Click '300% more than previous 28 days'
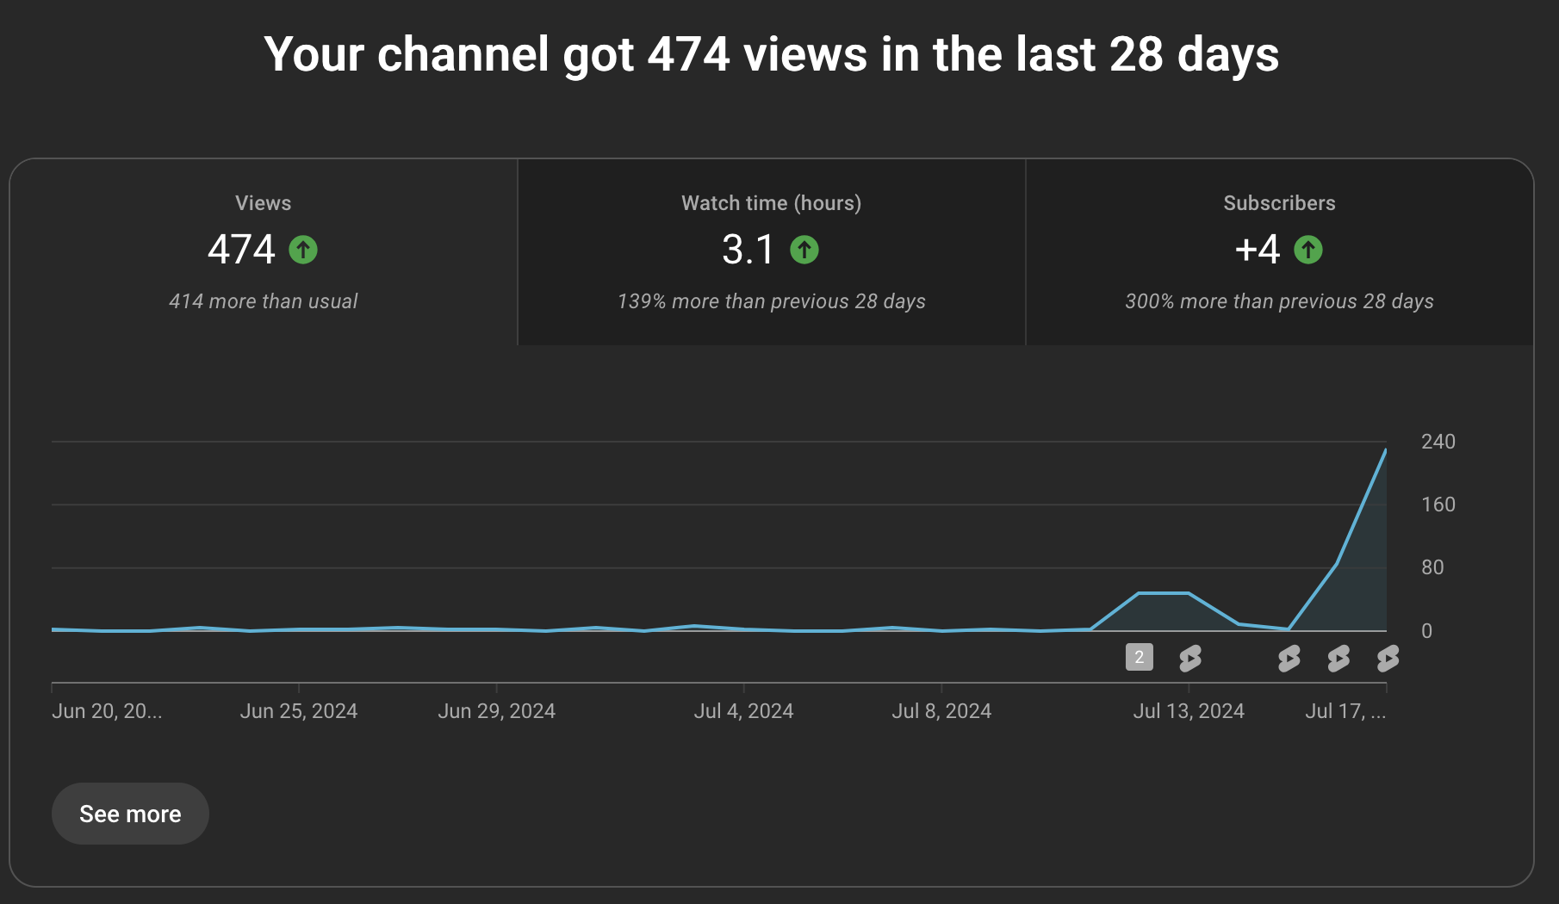This screenshot has height=904, width=1559. [1280, 301]
